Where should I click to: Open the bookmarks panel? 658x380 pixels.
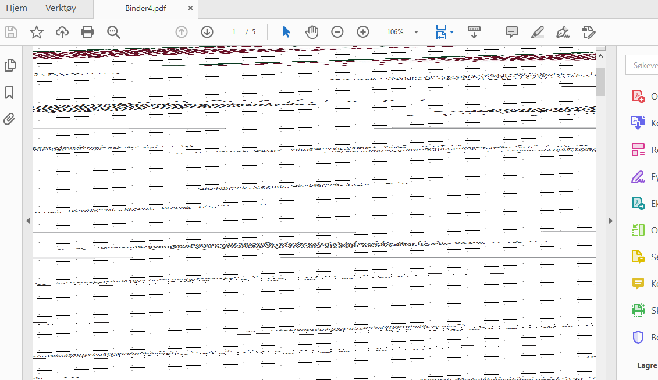(x=10, y=92)
